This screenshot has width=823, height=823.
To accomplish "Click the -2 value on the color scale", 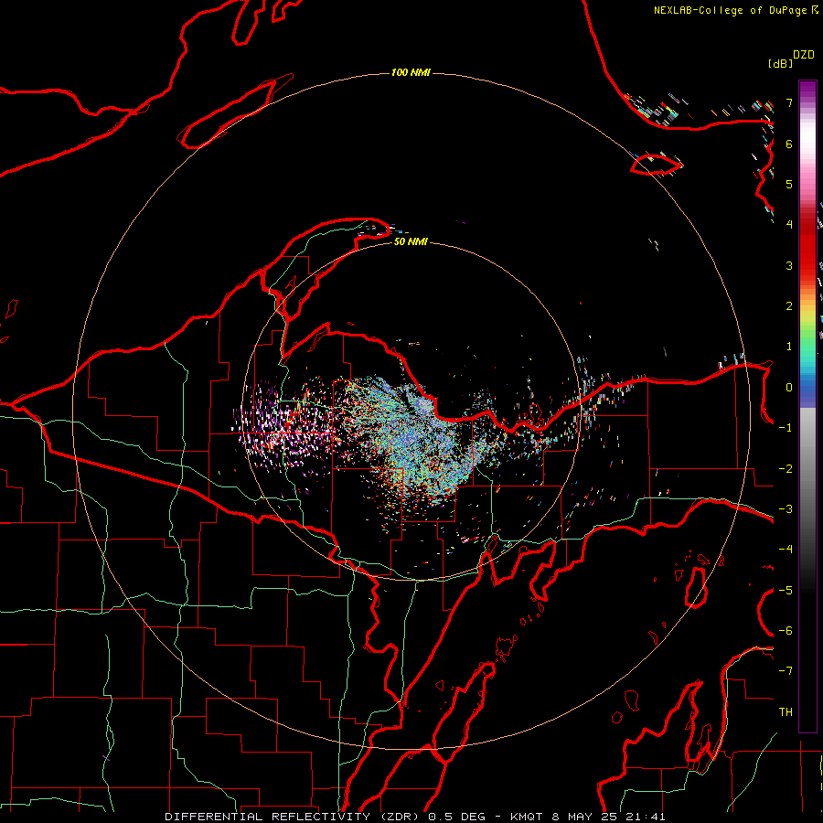I will [x=786, y=469].
